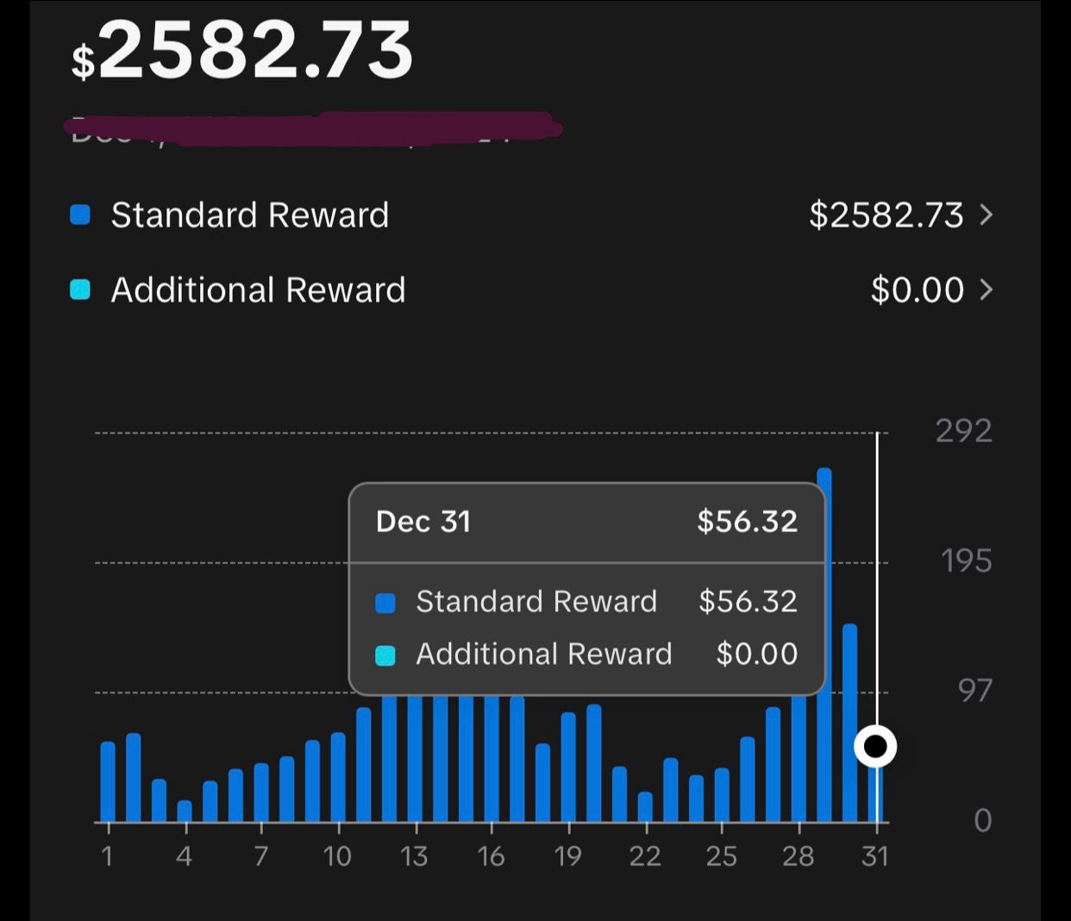Click the Dec 31 tooltip header

click(x=423, y=522)
